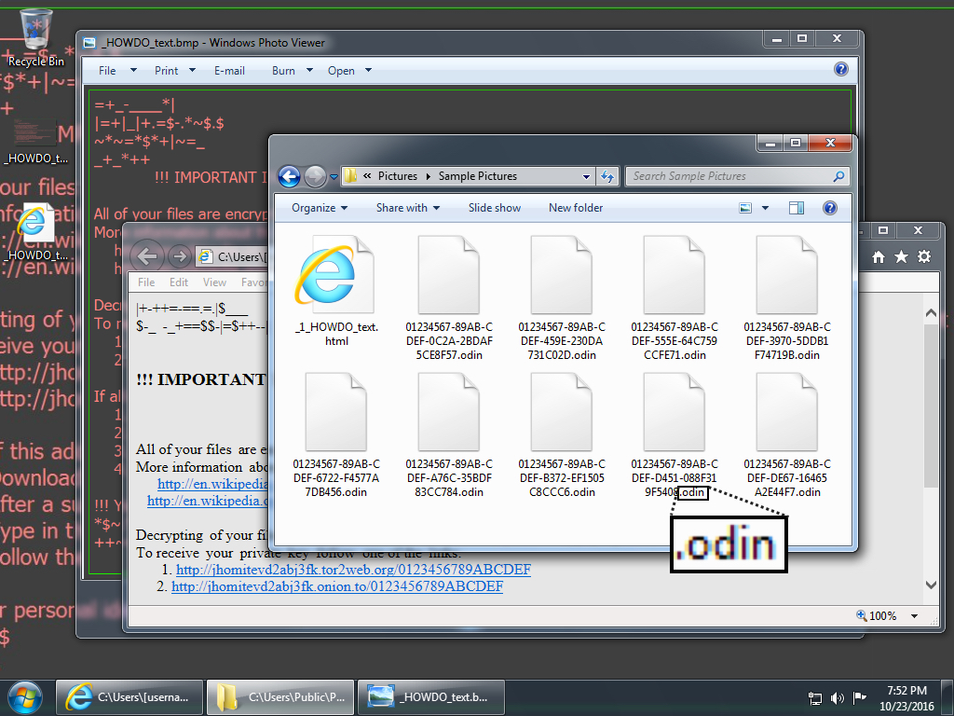The height and width of the screenshot is (716, 954).
Task: Click the scroll up arrow in IE
Action: [x=931, y=313]
